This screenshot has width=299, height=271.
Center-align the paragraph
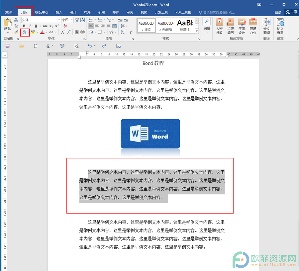97,26
